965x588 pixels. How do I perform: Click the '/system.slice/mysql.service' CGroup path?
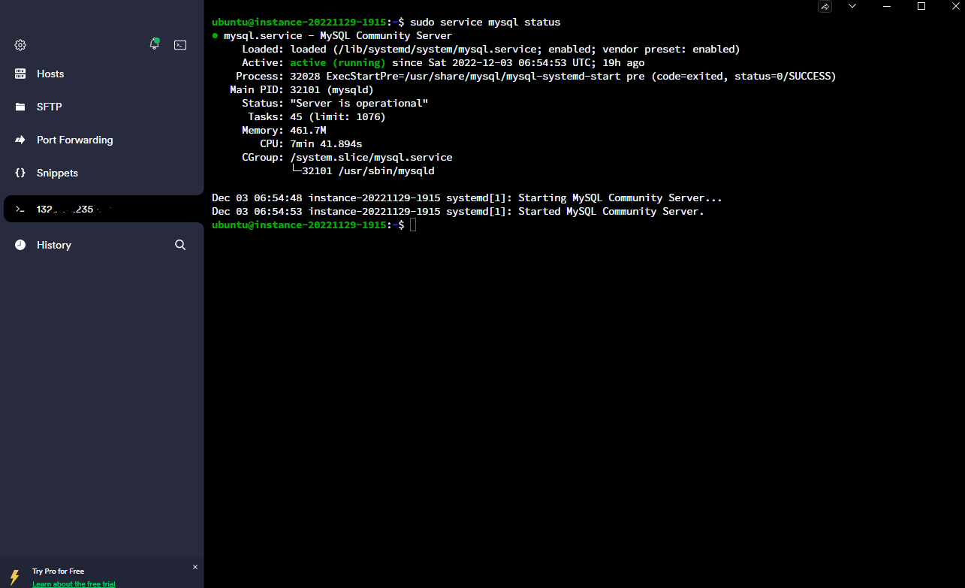click(x=371, y=158)
